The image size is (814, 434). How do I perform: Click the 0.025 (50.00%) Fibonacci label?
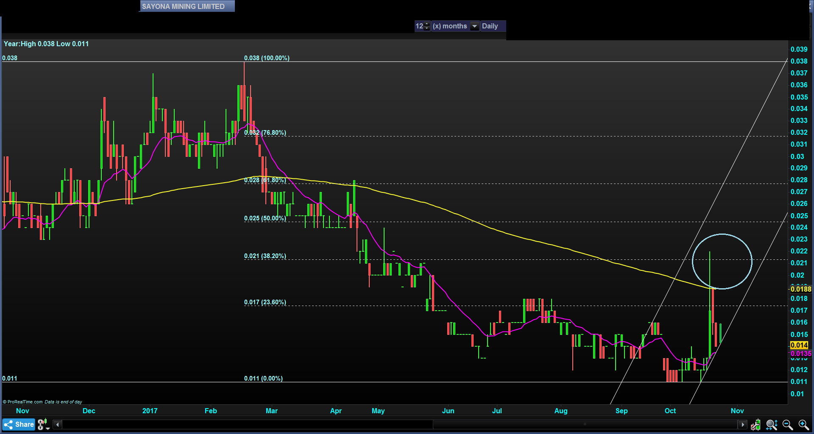265,218
